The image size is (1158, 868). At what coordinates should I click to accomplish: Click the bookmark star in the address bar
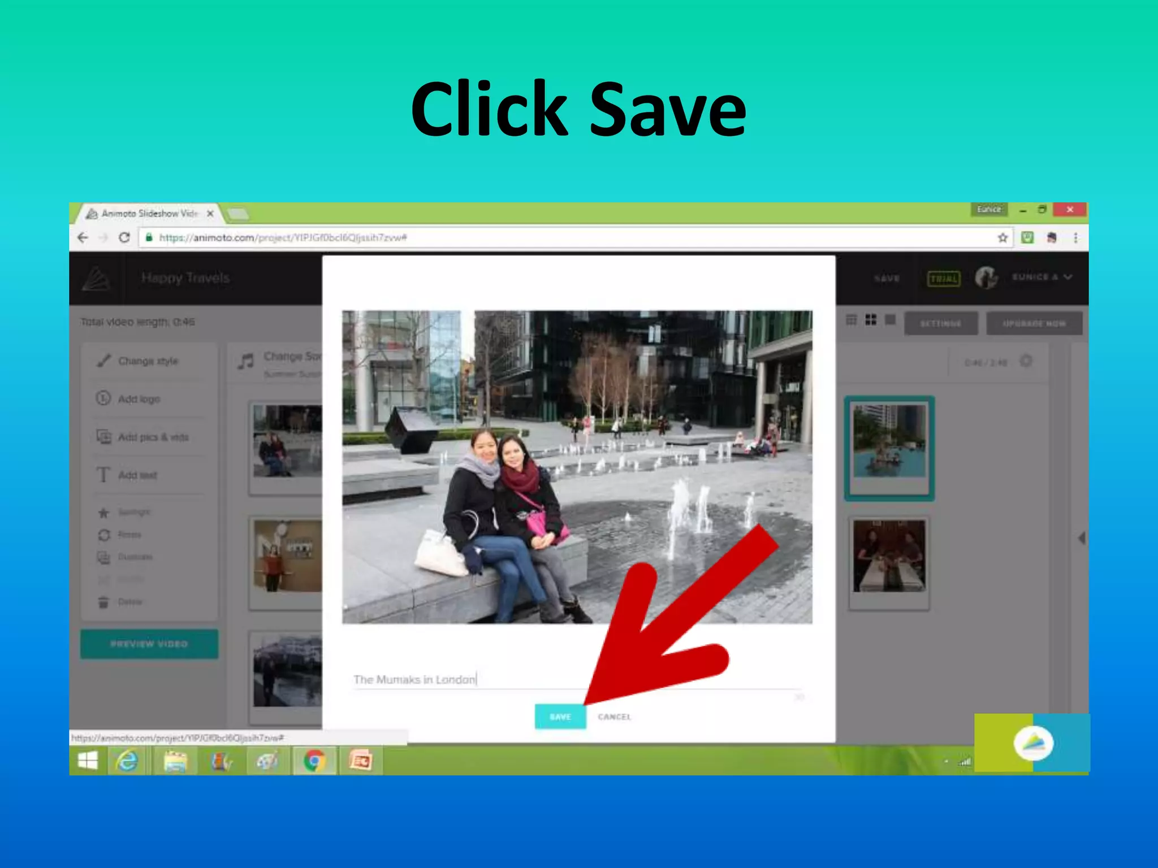click(1003, 238)
